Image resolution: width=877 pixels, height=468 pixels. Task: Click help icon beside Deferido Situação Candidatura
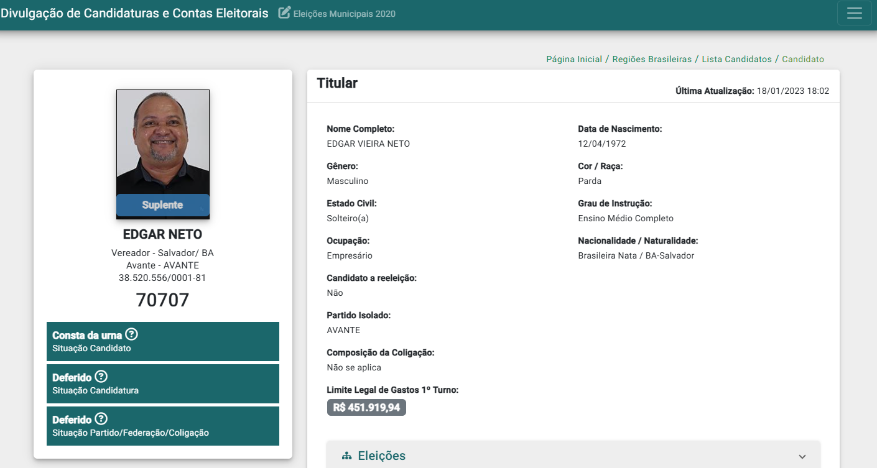click(x=101, y=377)
